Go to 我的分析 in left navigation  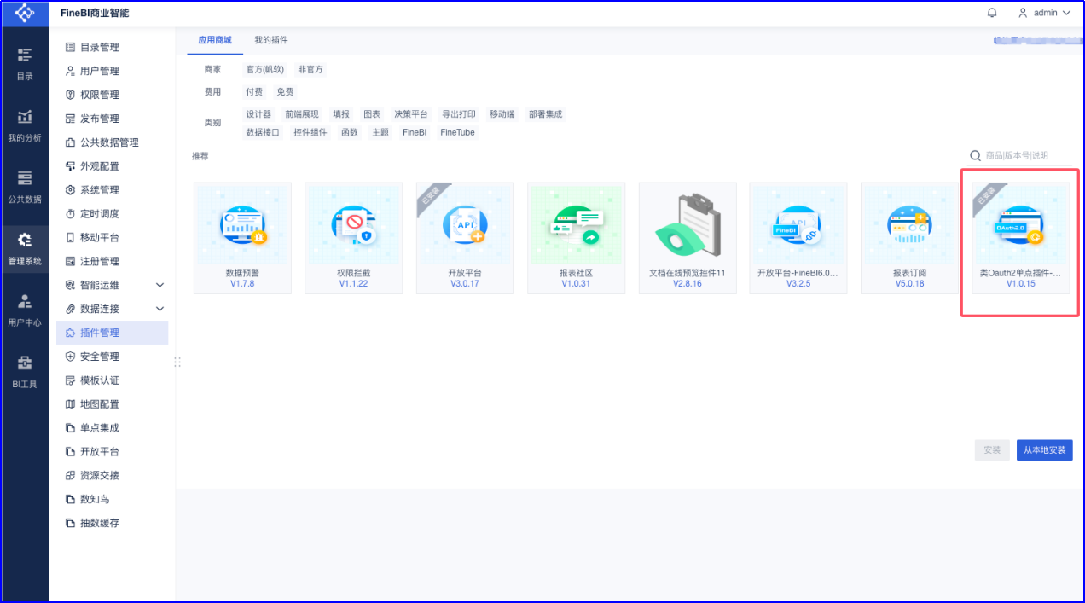[x=25, y=125]
